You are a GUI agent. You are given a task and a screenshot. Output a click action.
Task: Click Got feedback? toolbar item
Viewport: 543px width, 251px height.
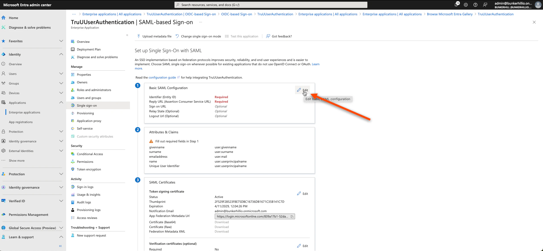tap(279, 36)
